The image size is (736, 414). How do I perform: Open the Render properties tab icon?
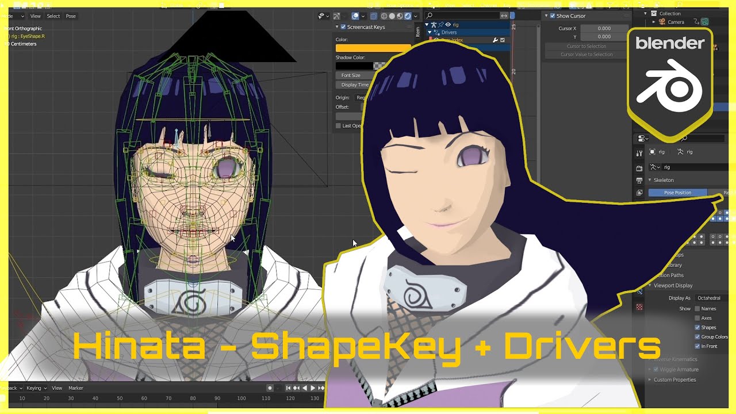(639, 168)
